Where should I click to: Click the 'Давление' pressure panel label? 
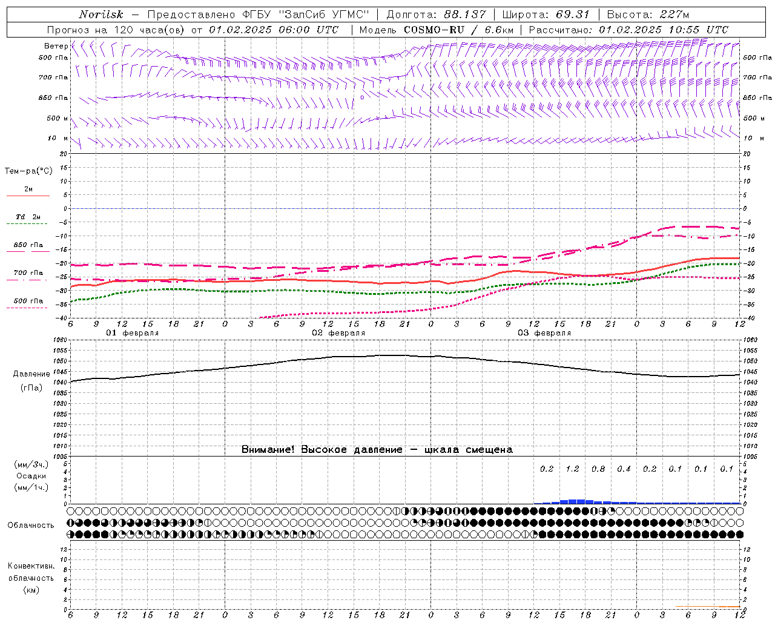pyautogui.click(x=31, y=374)
